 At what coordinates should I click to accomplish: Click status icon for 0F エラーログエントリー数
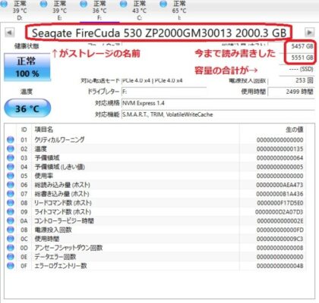(11, 266)
